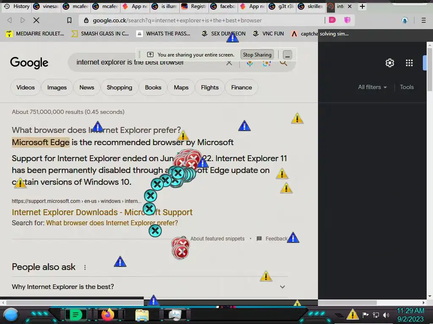The height and width of the screenshot is (324, 433).
Task: Filter results by Flights
Action: point(210,88)
